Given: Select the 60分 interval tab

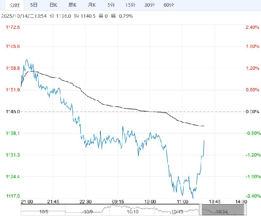Looking at the screenshot, I should (169, 5).
